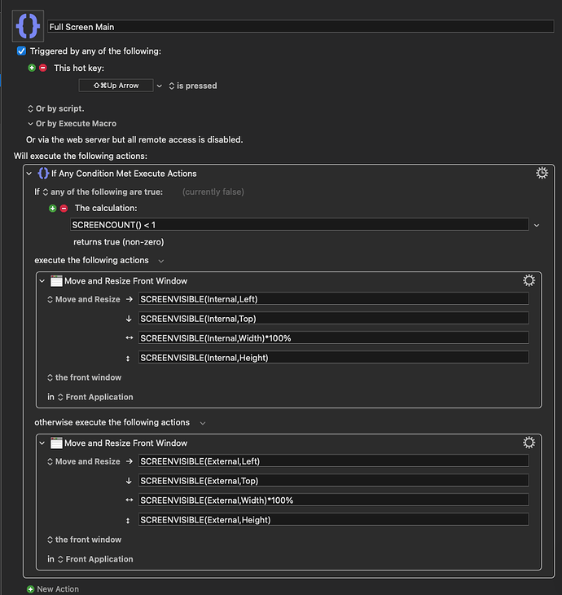Add a trigger with the green plus beside 'This hot key'
The image size is (562, 595).
pyautogui.click(x=33, y=68)
